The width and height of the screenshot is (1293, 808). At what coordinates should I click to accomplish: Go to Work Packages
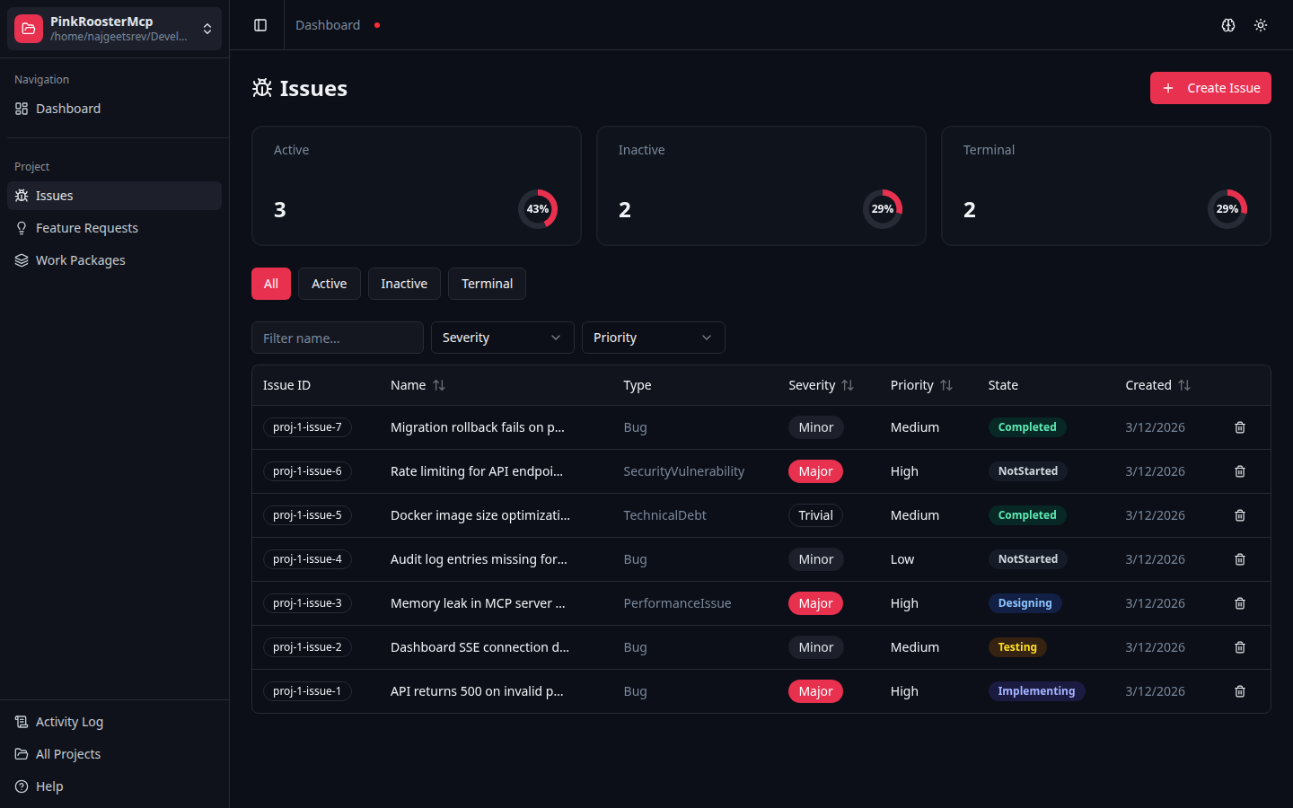coord(114,260)
